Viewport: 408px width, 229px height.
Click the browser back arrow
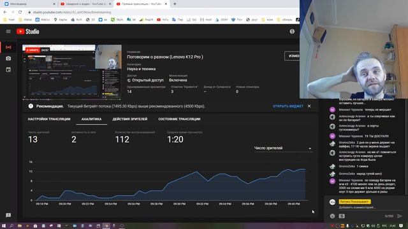pos(5,12)
